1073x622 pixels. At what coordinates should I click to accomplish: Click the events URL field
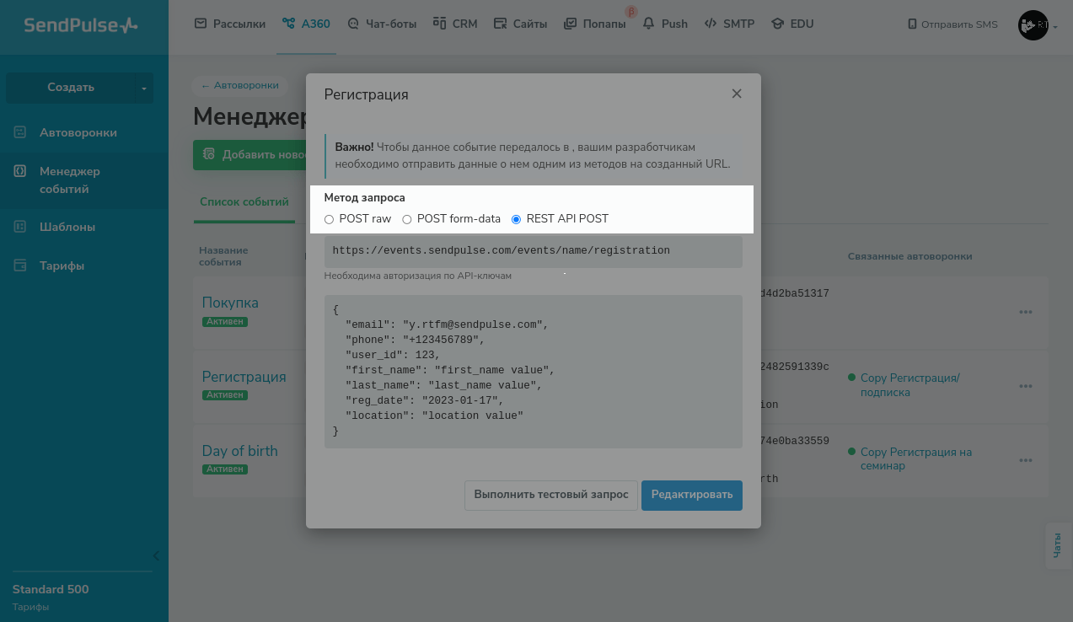533,251
